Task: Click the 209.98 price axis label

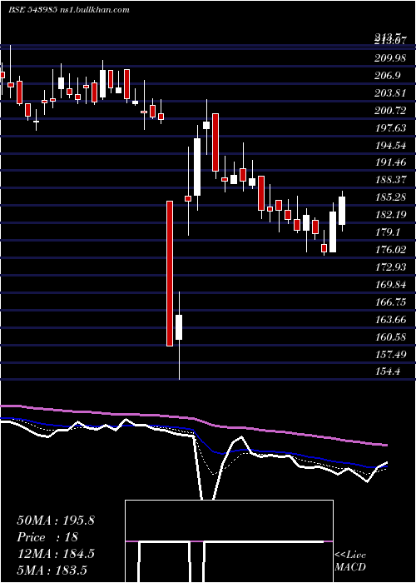Action: (x=389, y=57)
